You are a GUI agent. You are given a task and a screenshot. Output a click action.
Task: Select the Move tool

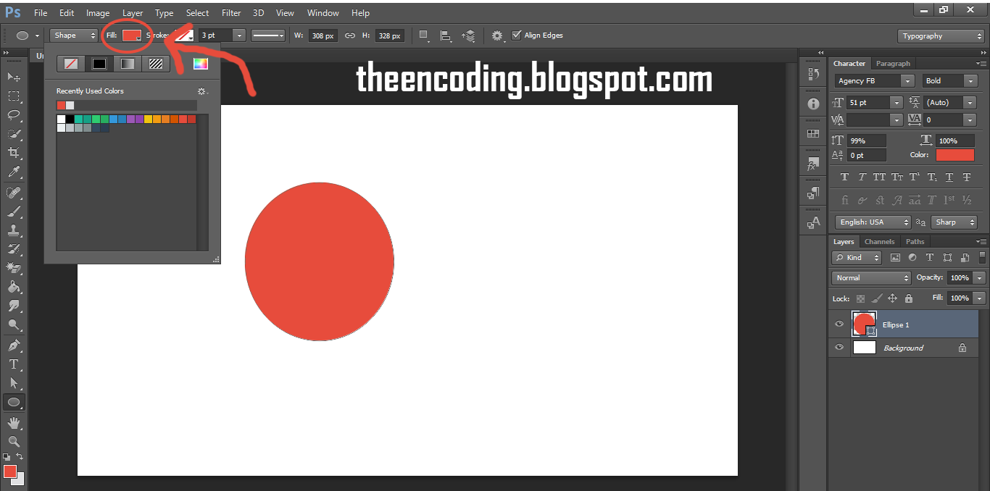tap(14, 77)
